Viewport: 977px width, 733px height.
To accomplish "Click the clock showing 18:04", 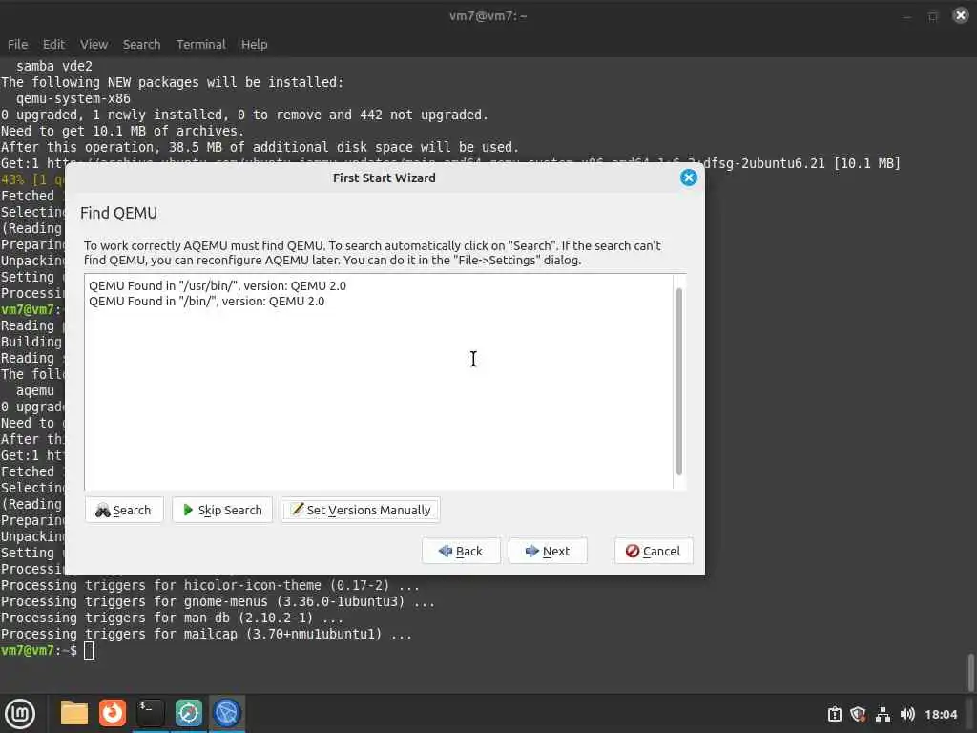I will coord(941,714).
